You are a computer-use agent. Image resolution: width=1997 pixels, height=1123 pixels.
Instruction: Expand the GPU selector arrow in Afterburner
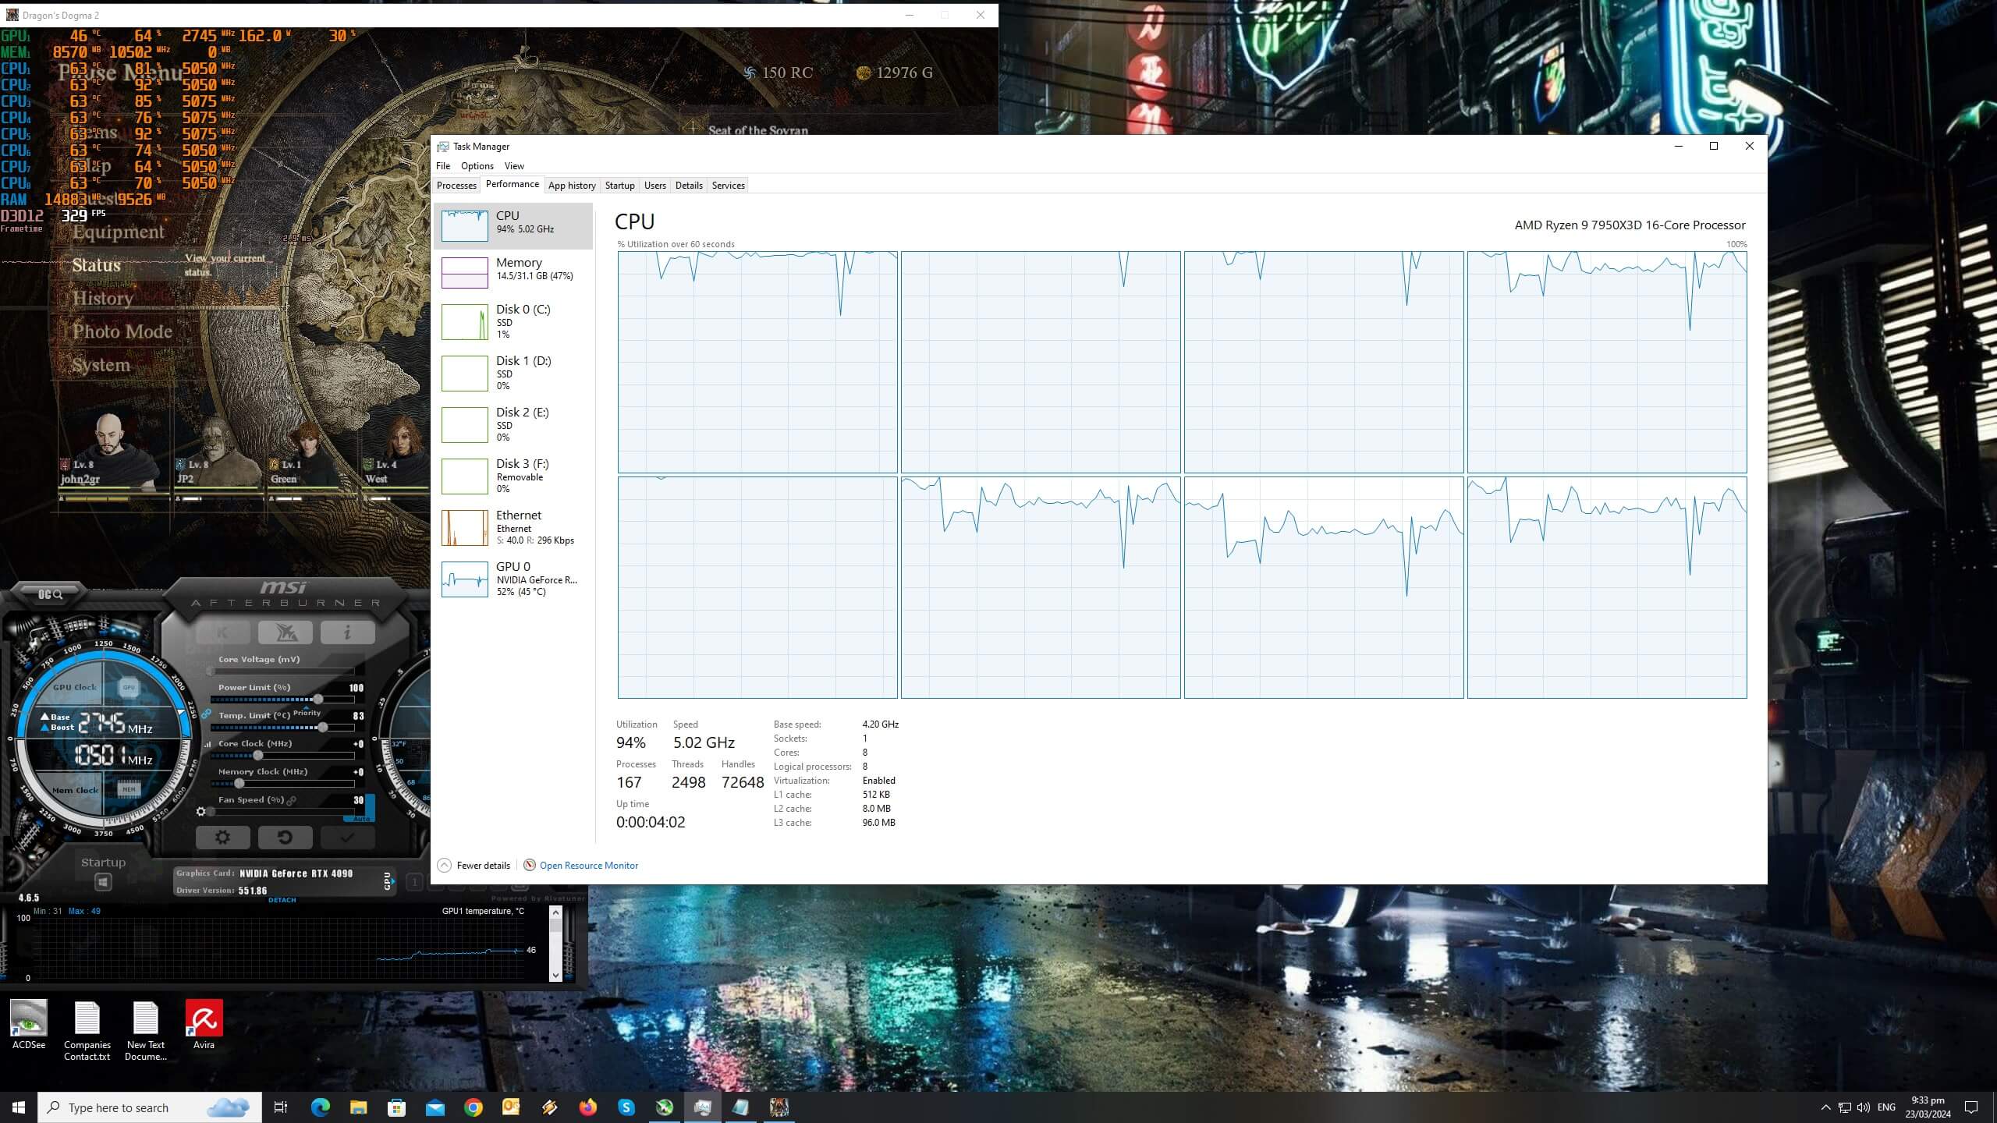pyautogui.click(x=392, y=881)
